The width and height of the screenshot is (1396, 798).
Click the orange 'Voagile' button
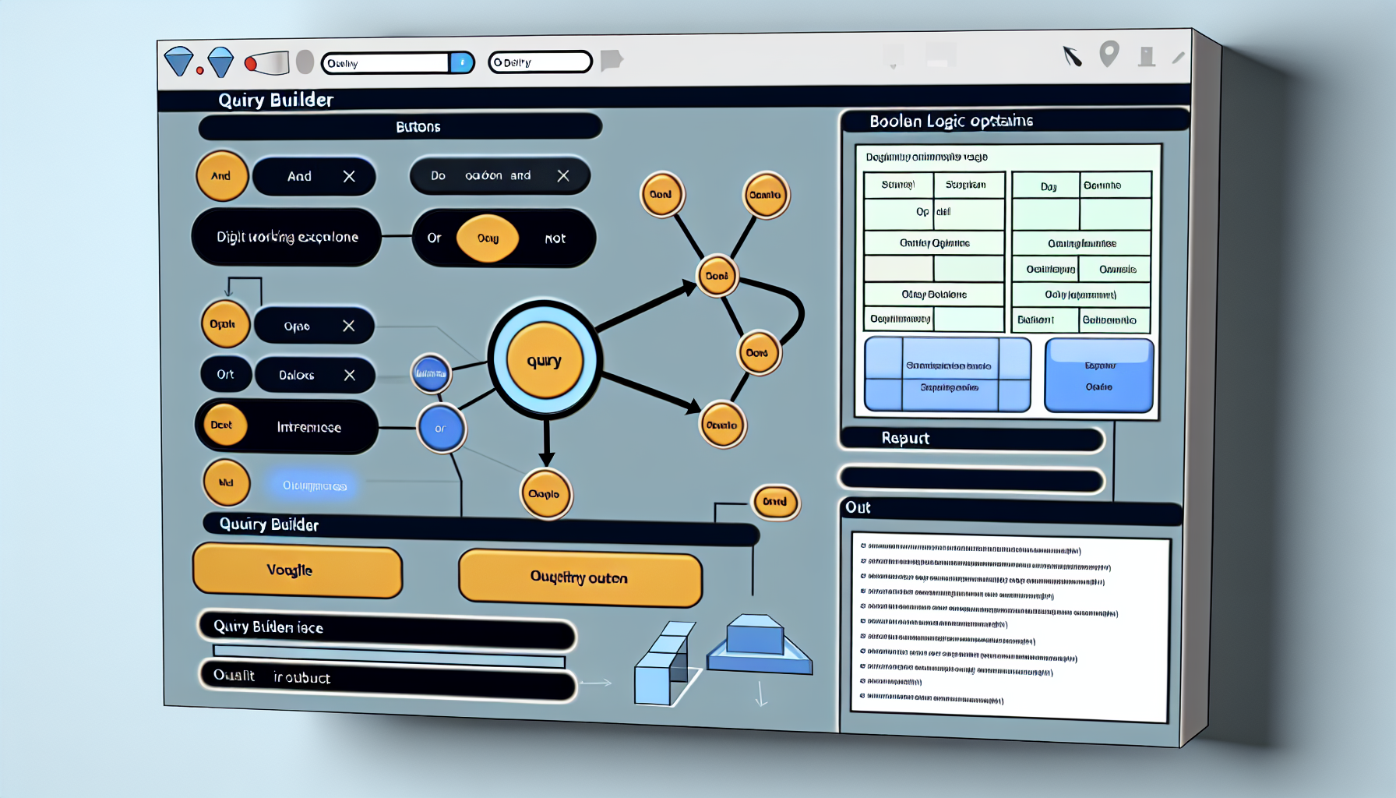click(x=297, y=570)
